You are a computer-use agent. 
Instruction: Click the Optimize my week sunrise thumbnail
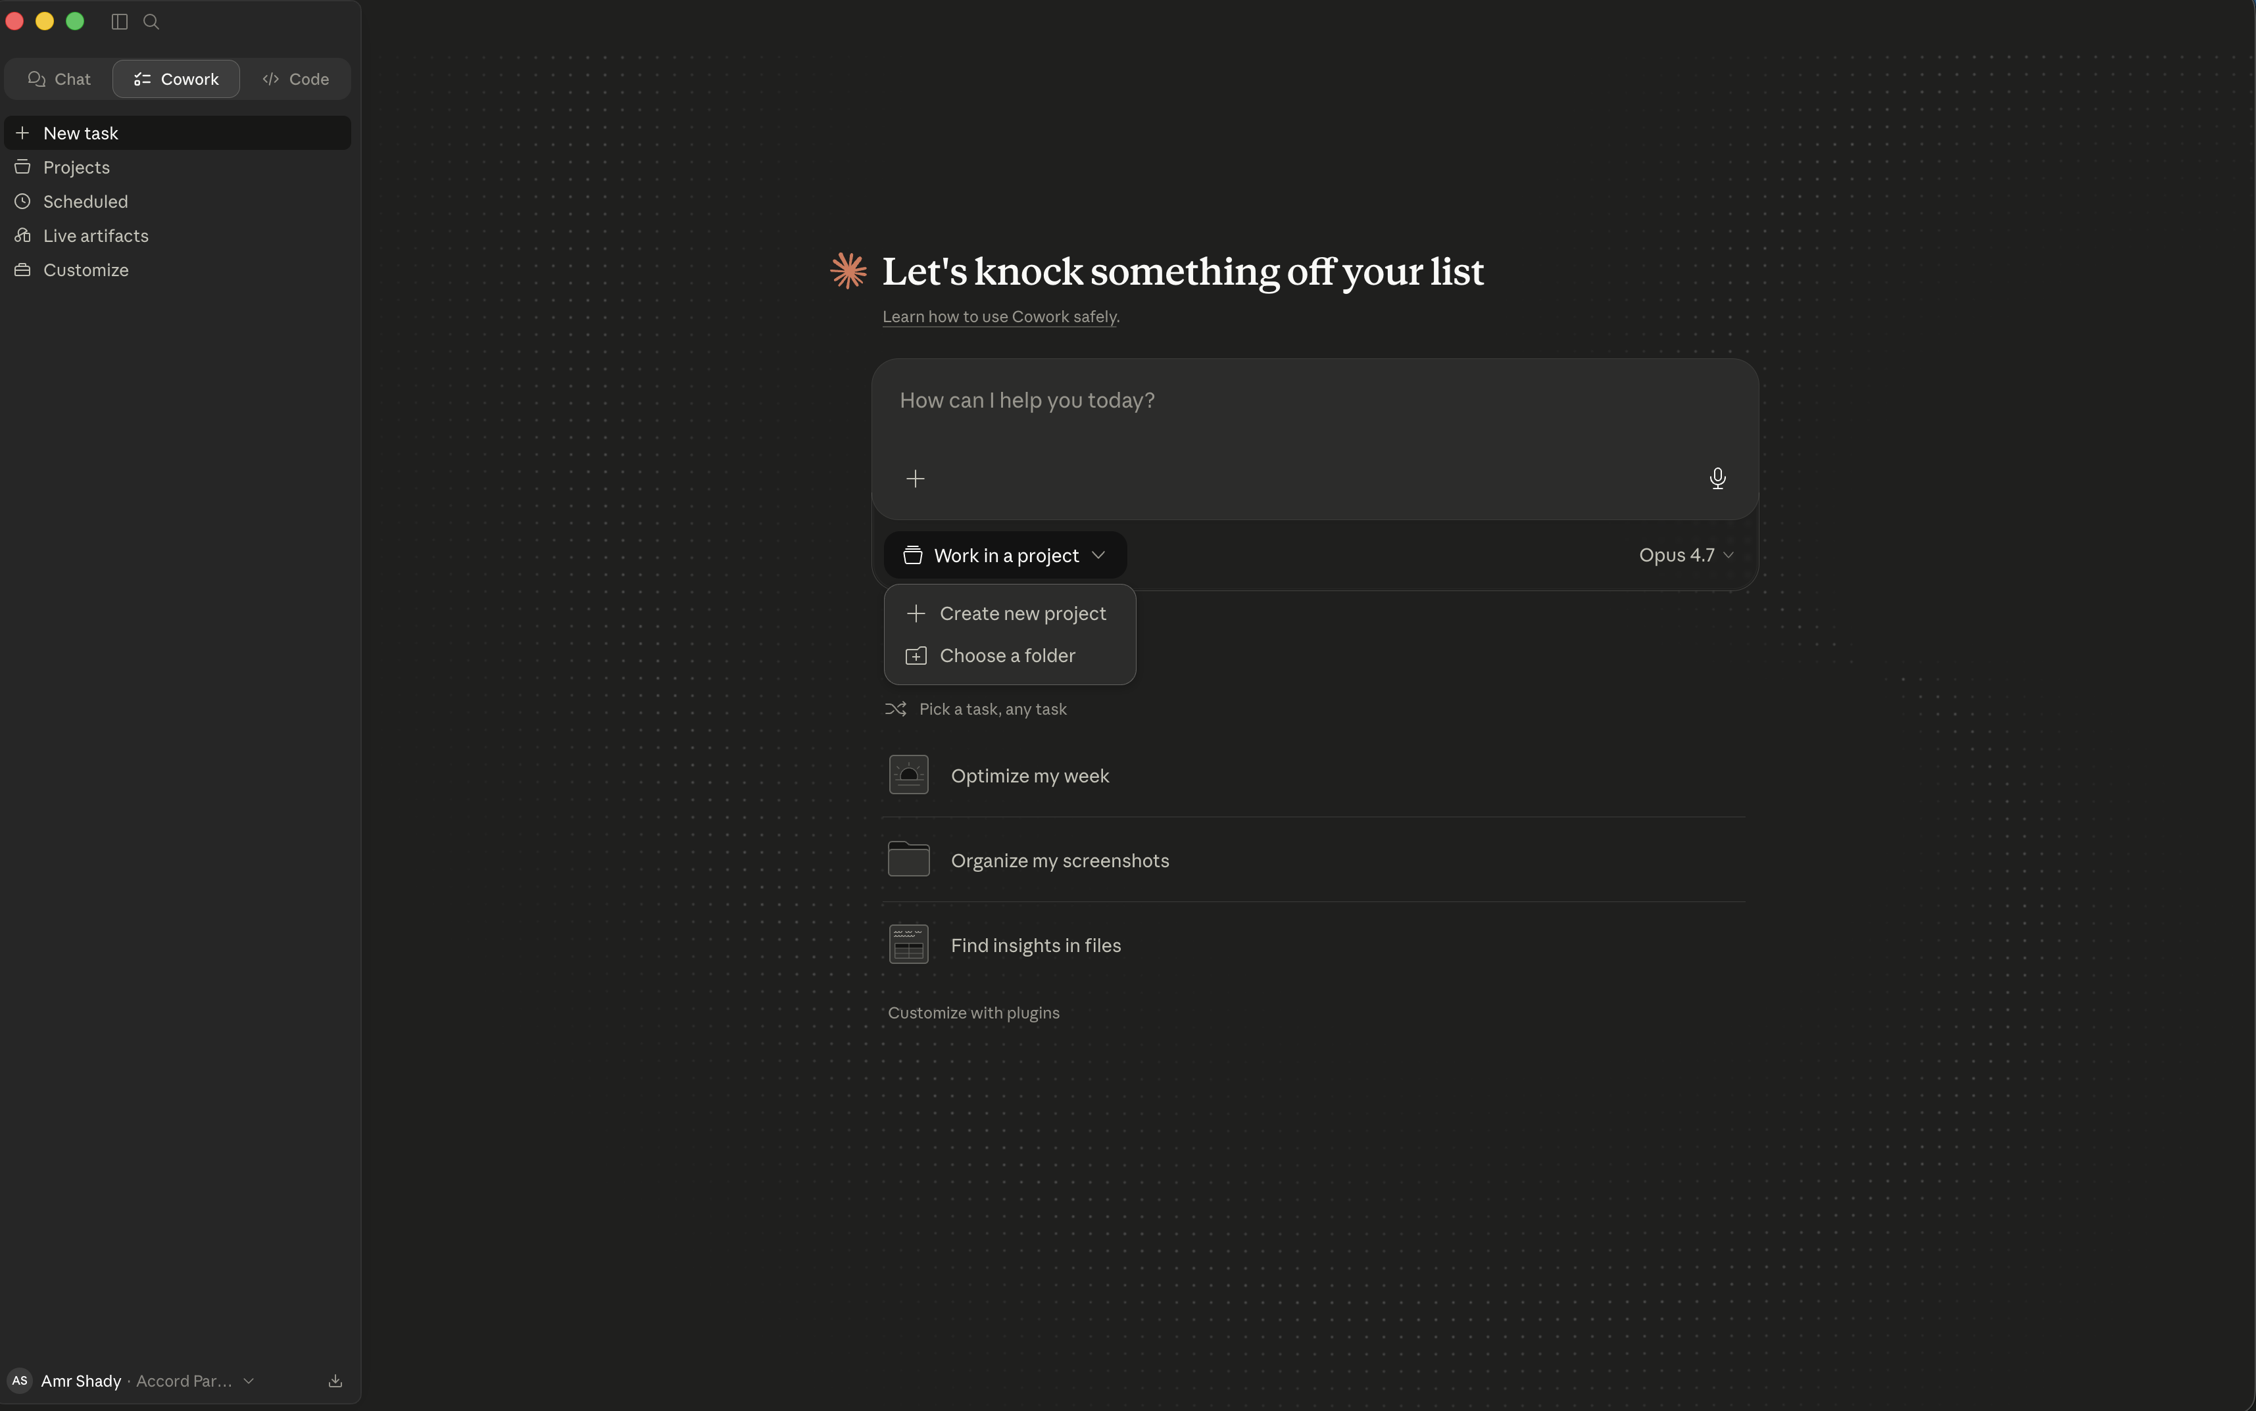909,775
